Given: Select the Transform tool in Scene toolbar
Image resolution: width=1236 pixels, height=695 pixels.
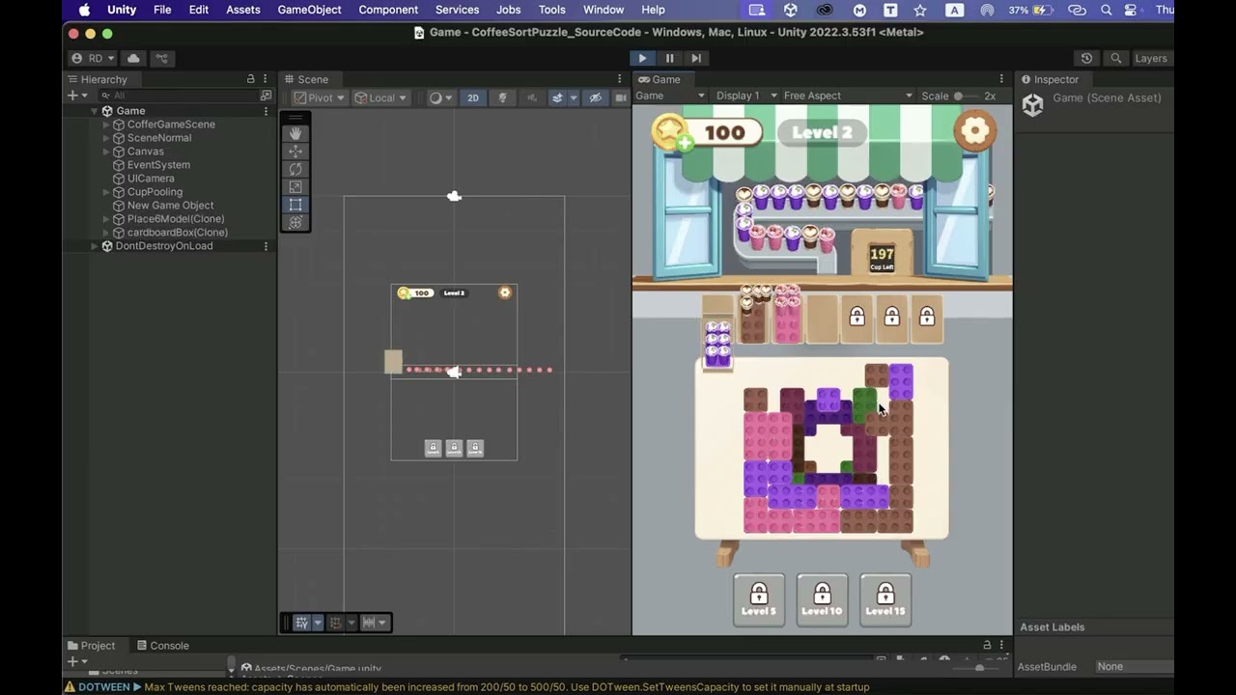Looking at the screenshot, I should (x=295, y=223).
